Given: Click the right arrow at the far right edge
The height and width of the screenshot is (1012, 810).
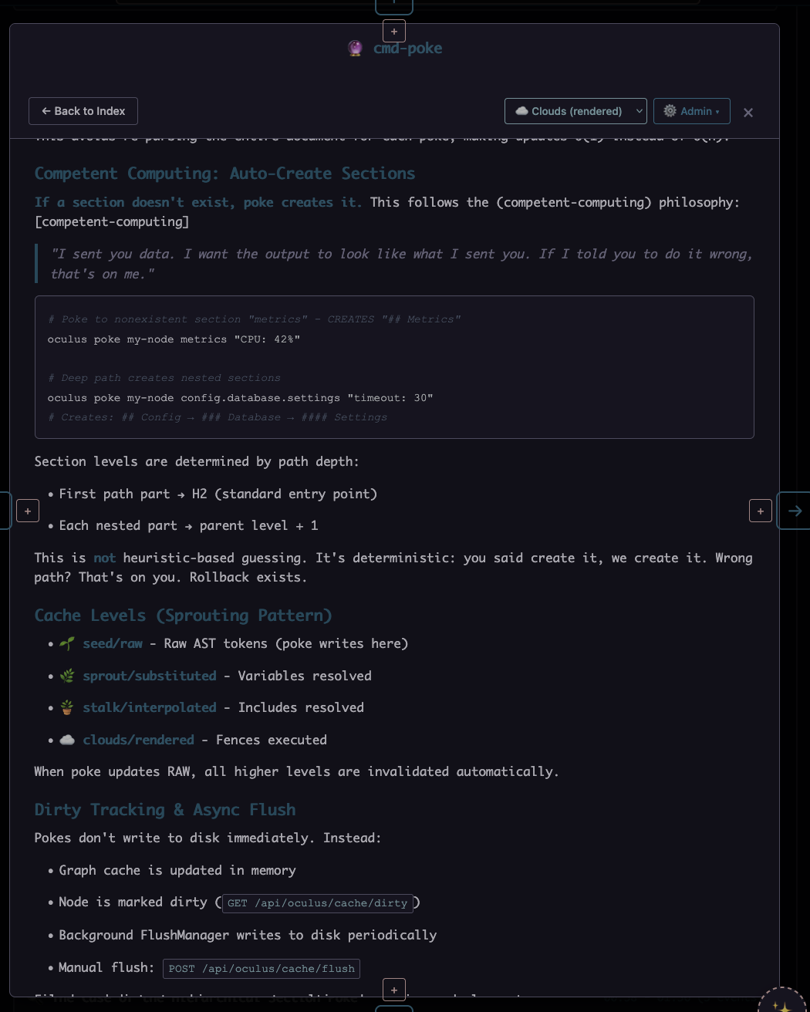Looking at the screenshot, I should [795, 511].
